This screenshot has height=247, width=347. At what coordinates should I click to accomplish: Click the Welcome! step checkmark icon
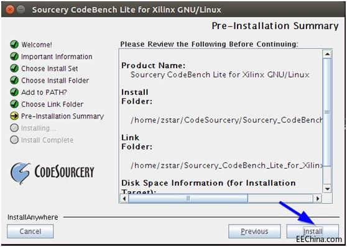(x=14, y=45)
